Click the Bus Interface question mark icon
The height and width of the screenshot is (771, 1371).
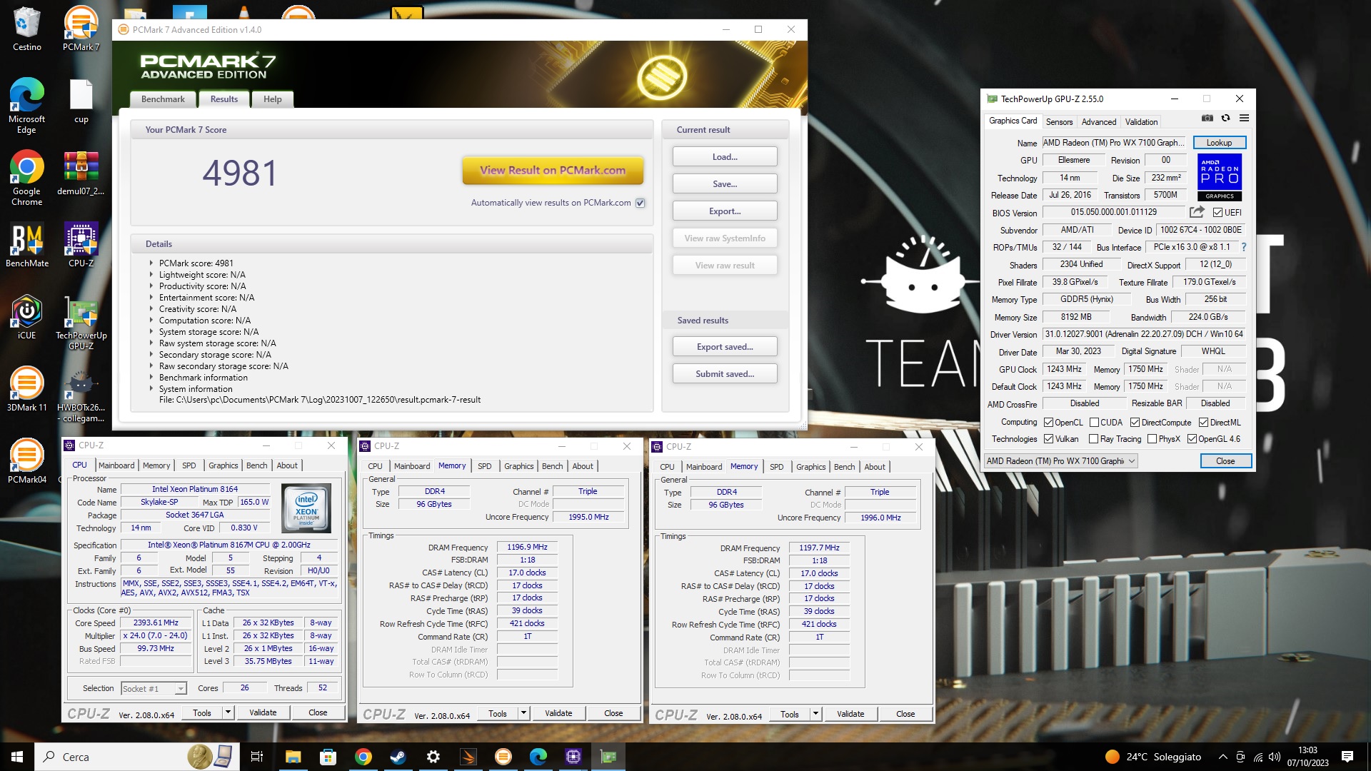click(1243, 247)
